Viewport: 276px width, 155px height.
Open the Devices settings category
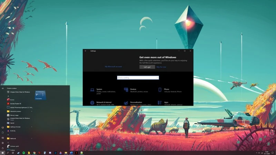136,90
